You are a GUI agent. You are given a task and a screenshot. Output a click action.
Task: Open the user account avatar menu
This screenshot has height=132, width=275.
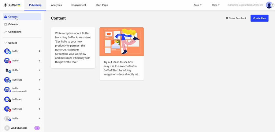click(x=269, y=5)
